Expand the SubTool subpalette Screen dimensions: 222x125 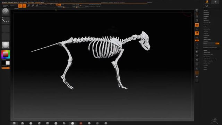click(206, 10)
